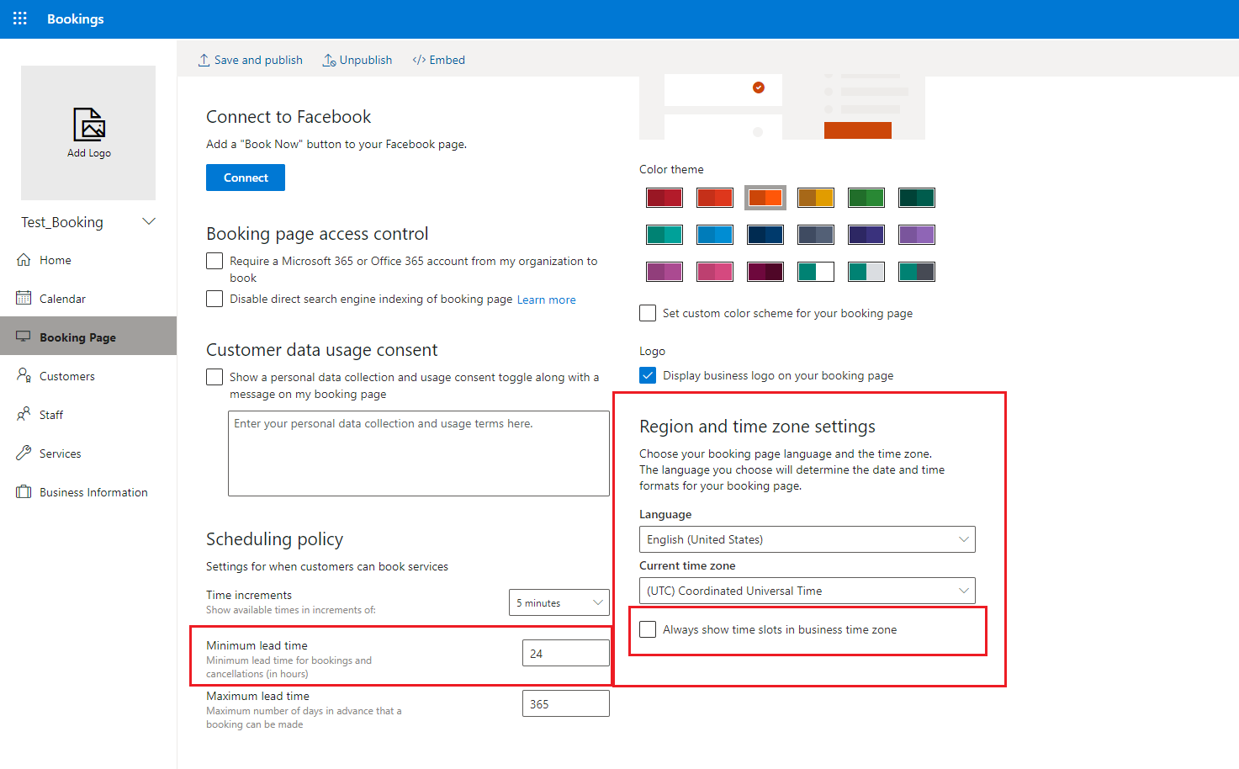
Task: Click the Business Information briefcase icon
Action: [x=24, y=492]
